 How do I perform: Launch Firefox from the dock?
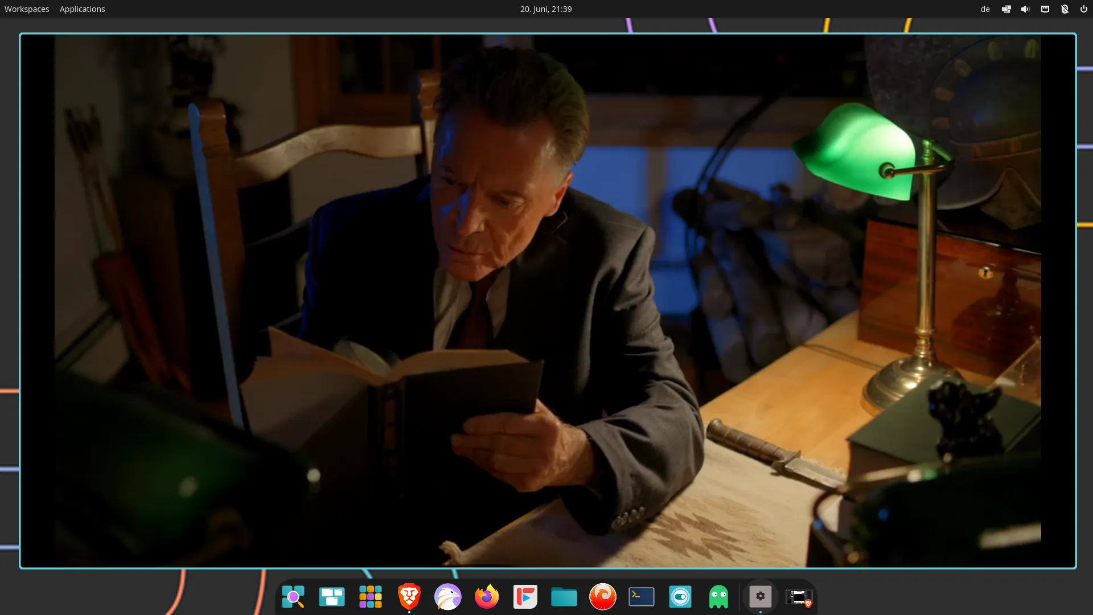(487, 597)
